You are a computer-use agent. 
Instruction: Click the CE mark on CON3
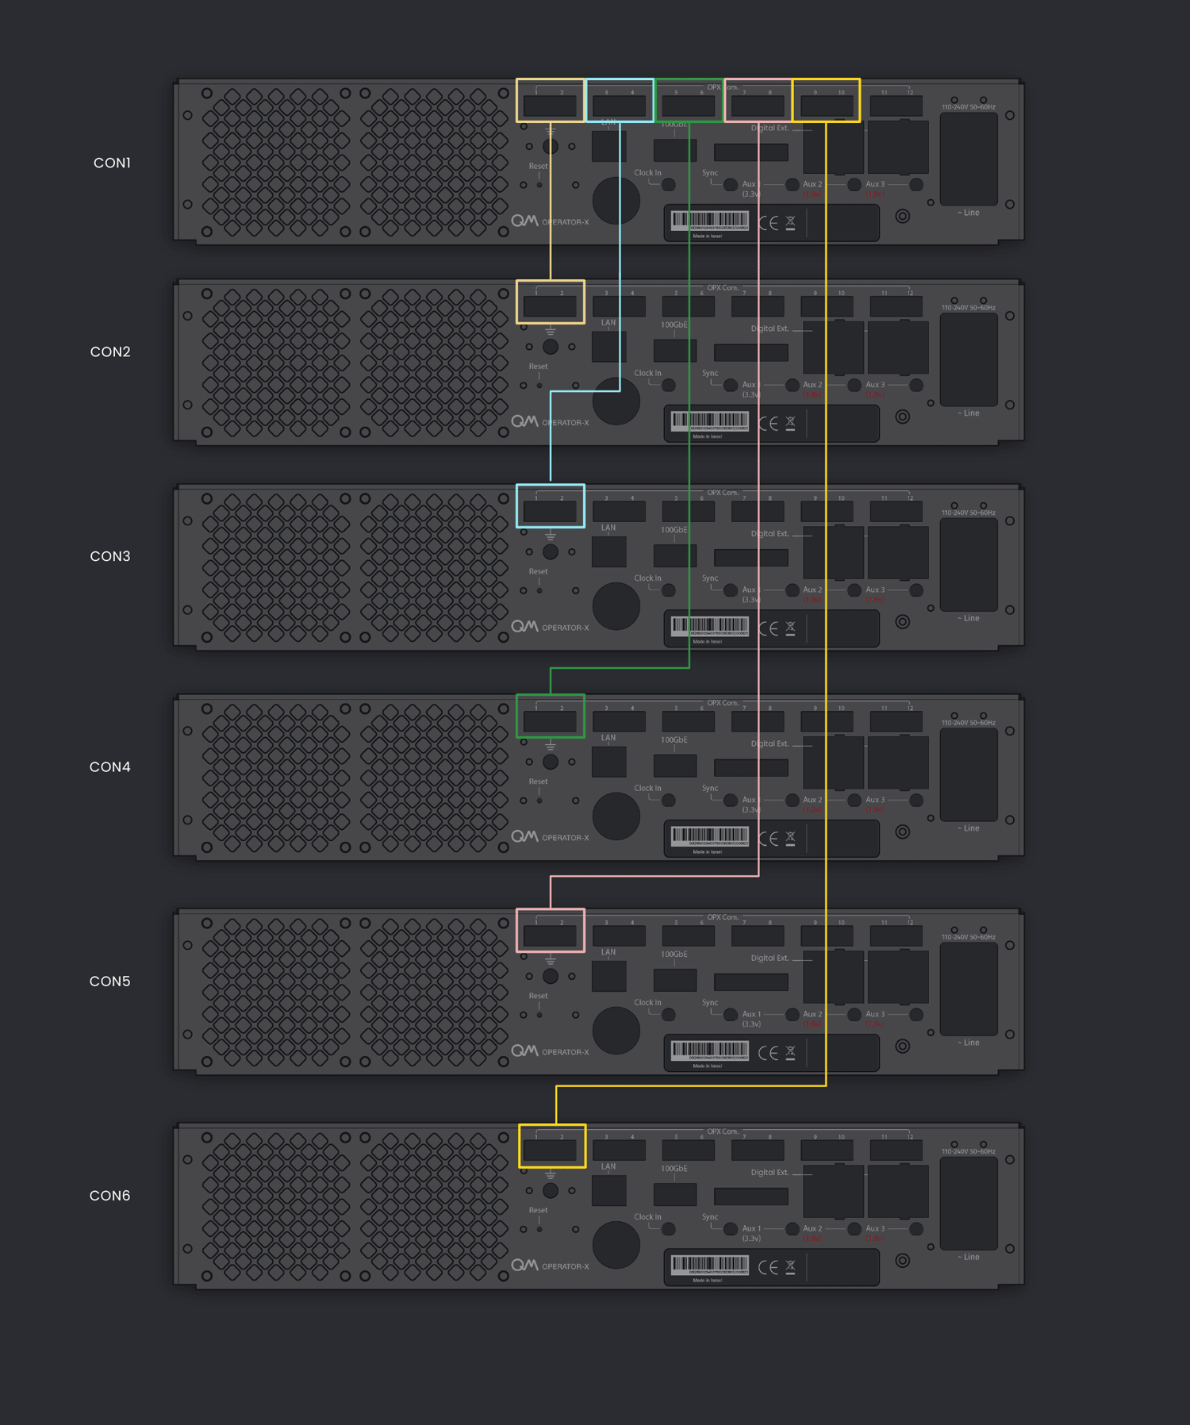click(768, 628)
